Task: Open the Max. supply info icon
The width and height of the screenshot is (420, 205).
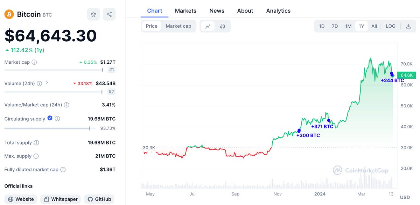Action: pos(36,156)
